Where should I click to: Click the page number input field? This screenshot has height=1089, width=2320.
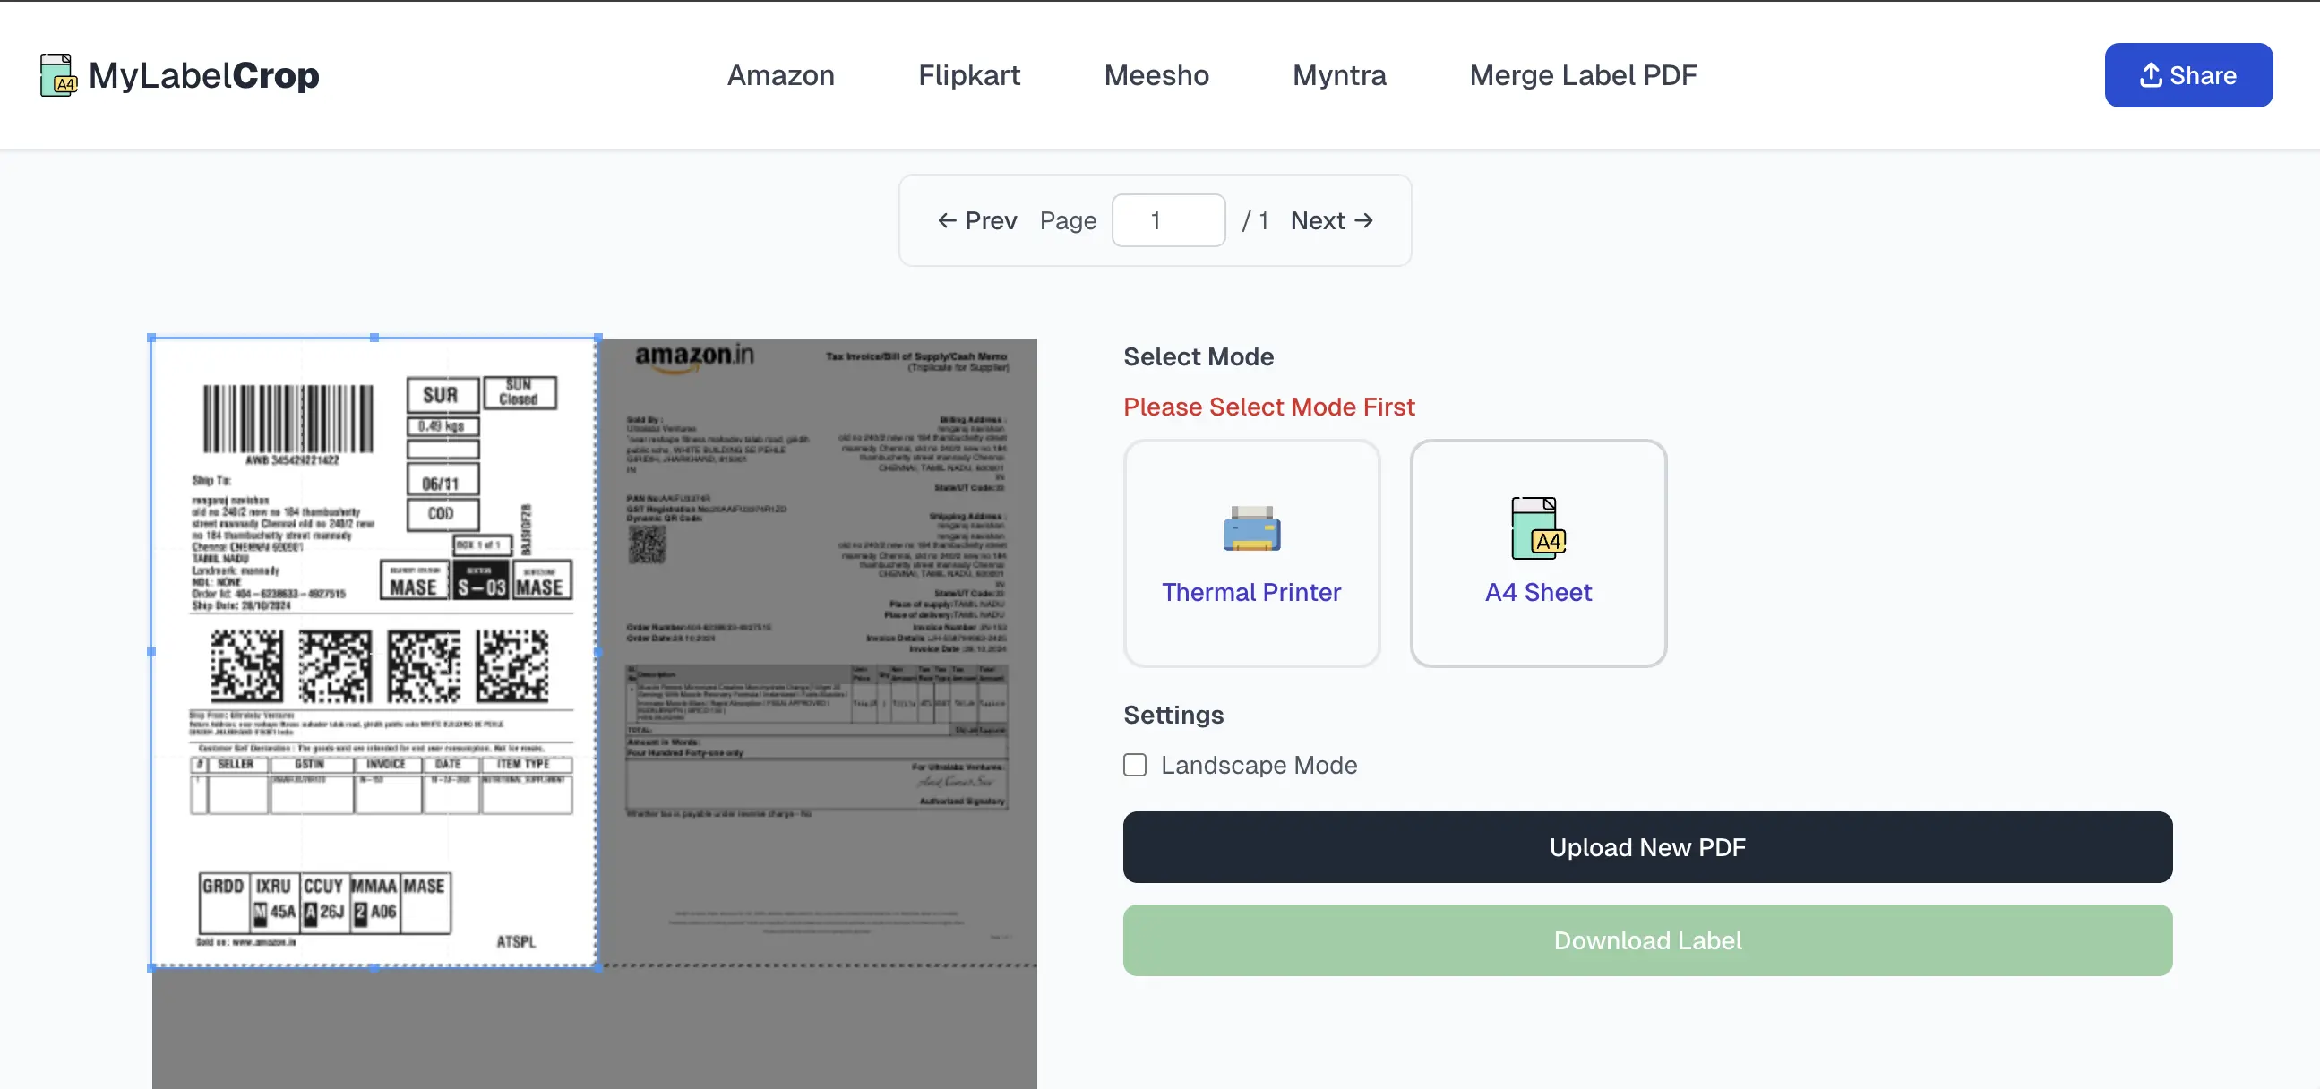point(1168,219)
